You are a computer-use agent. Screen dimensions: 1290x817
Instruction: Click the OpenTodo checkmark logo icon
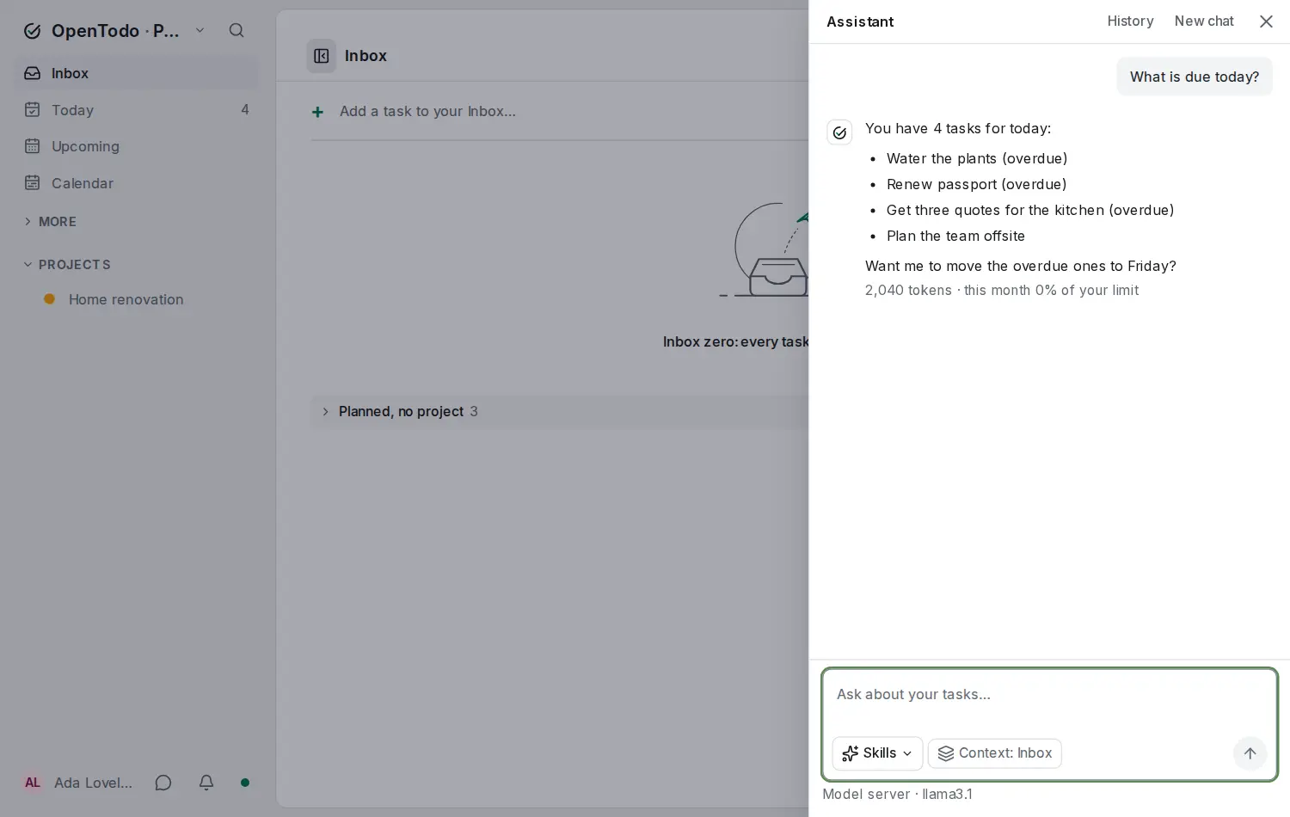tap(33, 31)
